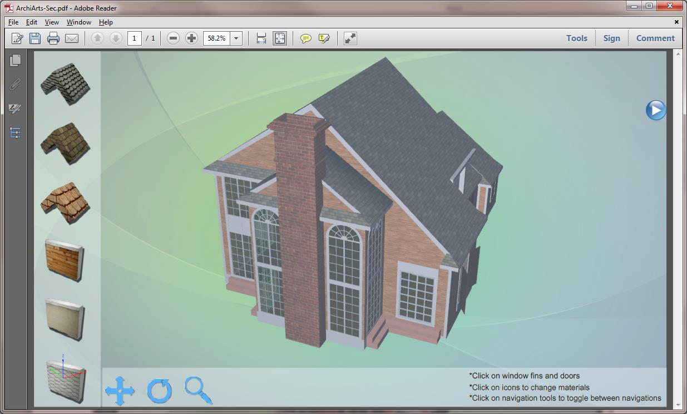Image resolution: width=687 pixels, height=414 pixels.
Task: Apply the beige siding wall material
Action: [x=65, y=319]
